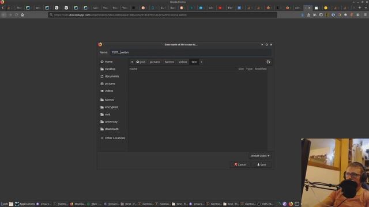The width and height of the screenshot is (369, 207).
Task: Click the Name input field with TEST_.webm
Action: tap(191, 52)
